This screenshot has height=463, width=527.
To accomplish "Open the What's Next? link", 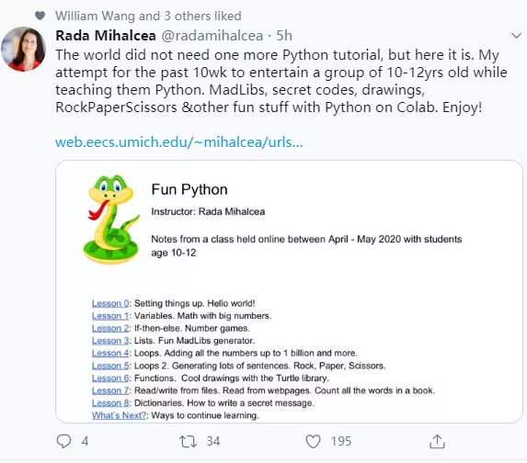I will point(120,415).
